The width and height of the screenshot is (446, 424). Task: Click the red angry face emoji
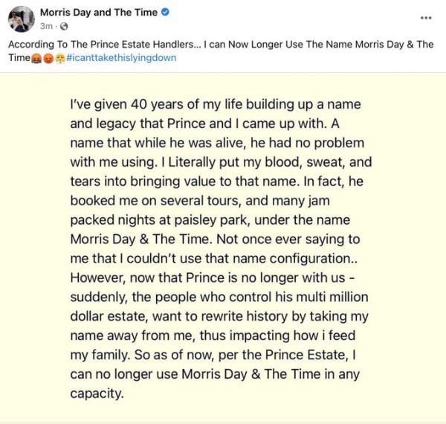[47, 57]
